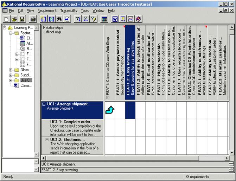The height and width of the screenshot is (181, 236).
Task: Collapse the FEAT1 ClassicsCD.com Web Shop column
Action: pyautogui.click(x=108, y=97)
